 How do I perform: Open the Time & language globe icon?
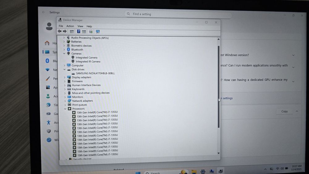(48, 105)
